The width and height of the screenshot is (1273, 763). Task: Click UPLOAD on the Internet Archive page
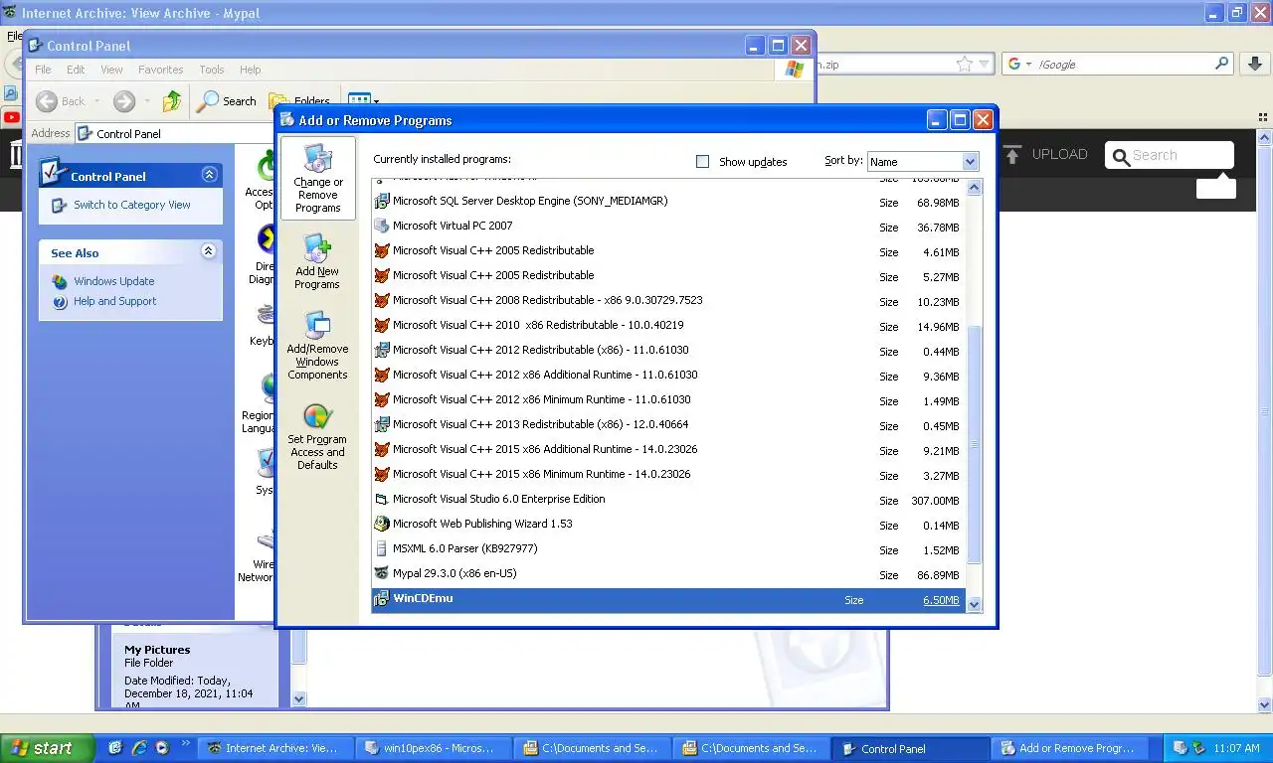[1059, 154]
